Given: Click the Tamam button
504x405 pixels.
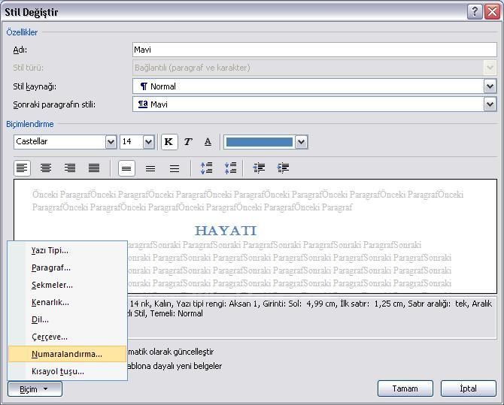Looking at the screenshot, I should 405,388.
